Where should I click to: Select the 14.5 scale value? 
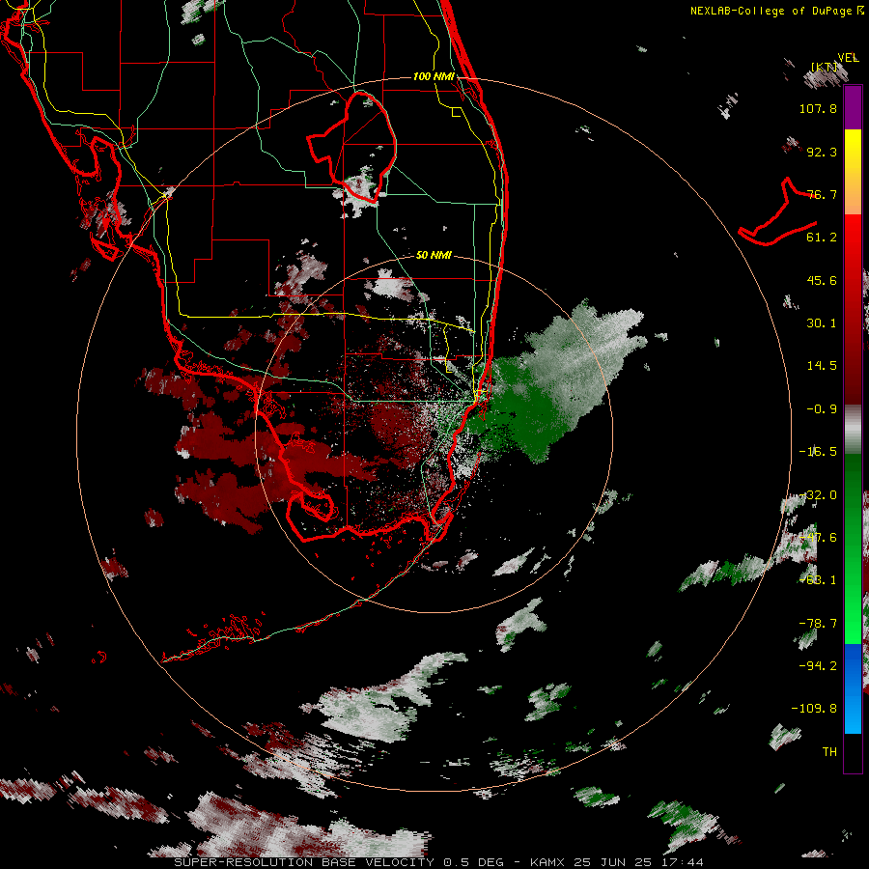822,366
